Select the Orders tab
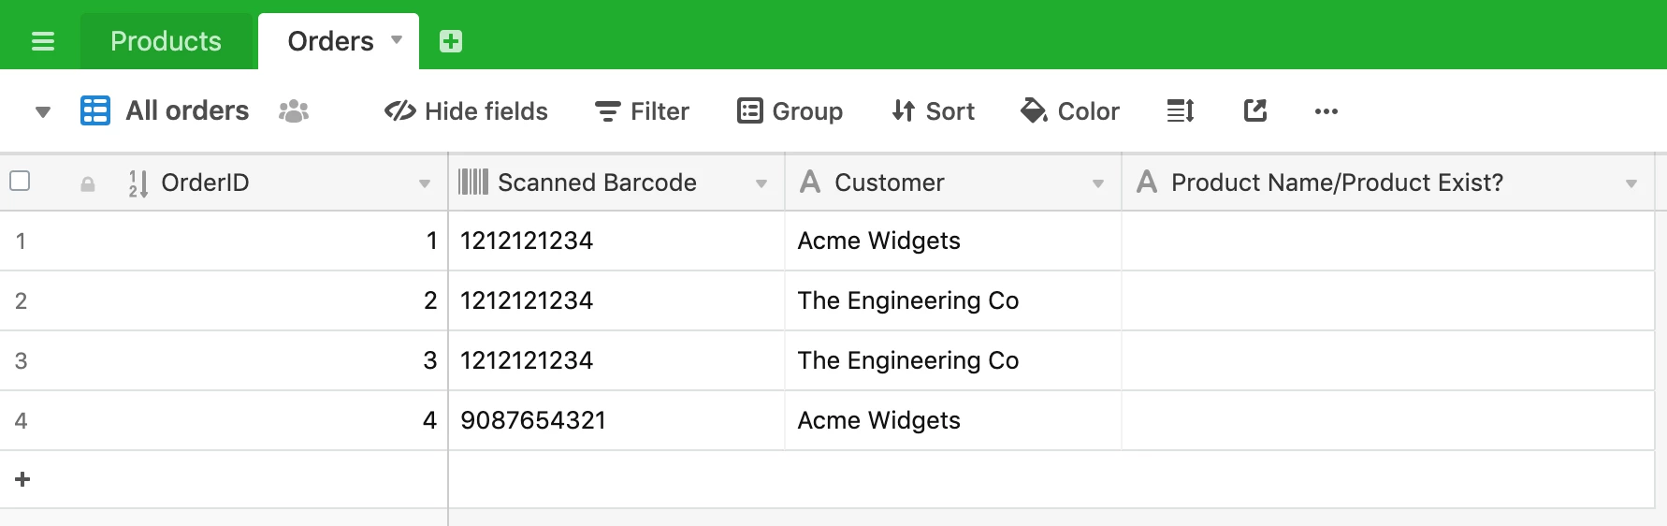Image resolution: width=1667 pixels, height=526 pixels. click(331, 41)
